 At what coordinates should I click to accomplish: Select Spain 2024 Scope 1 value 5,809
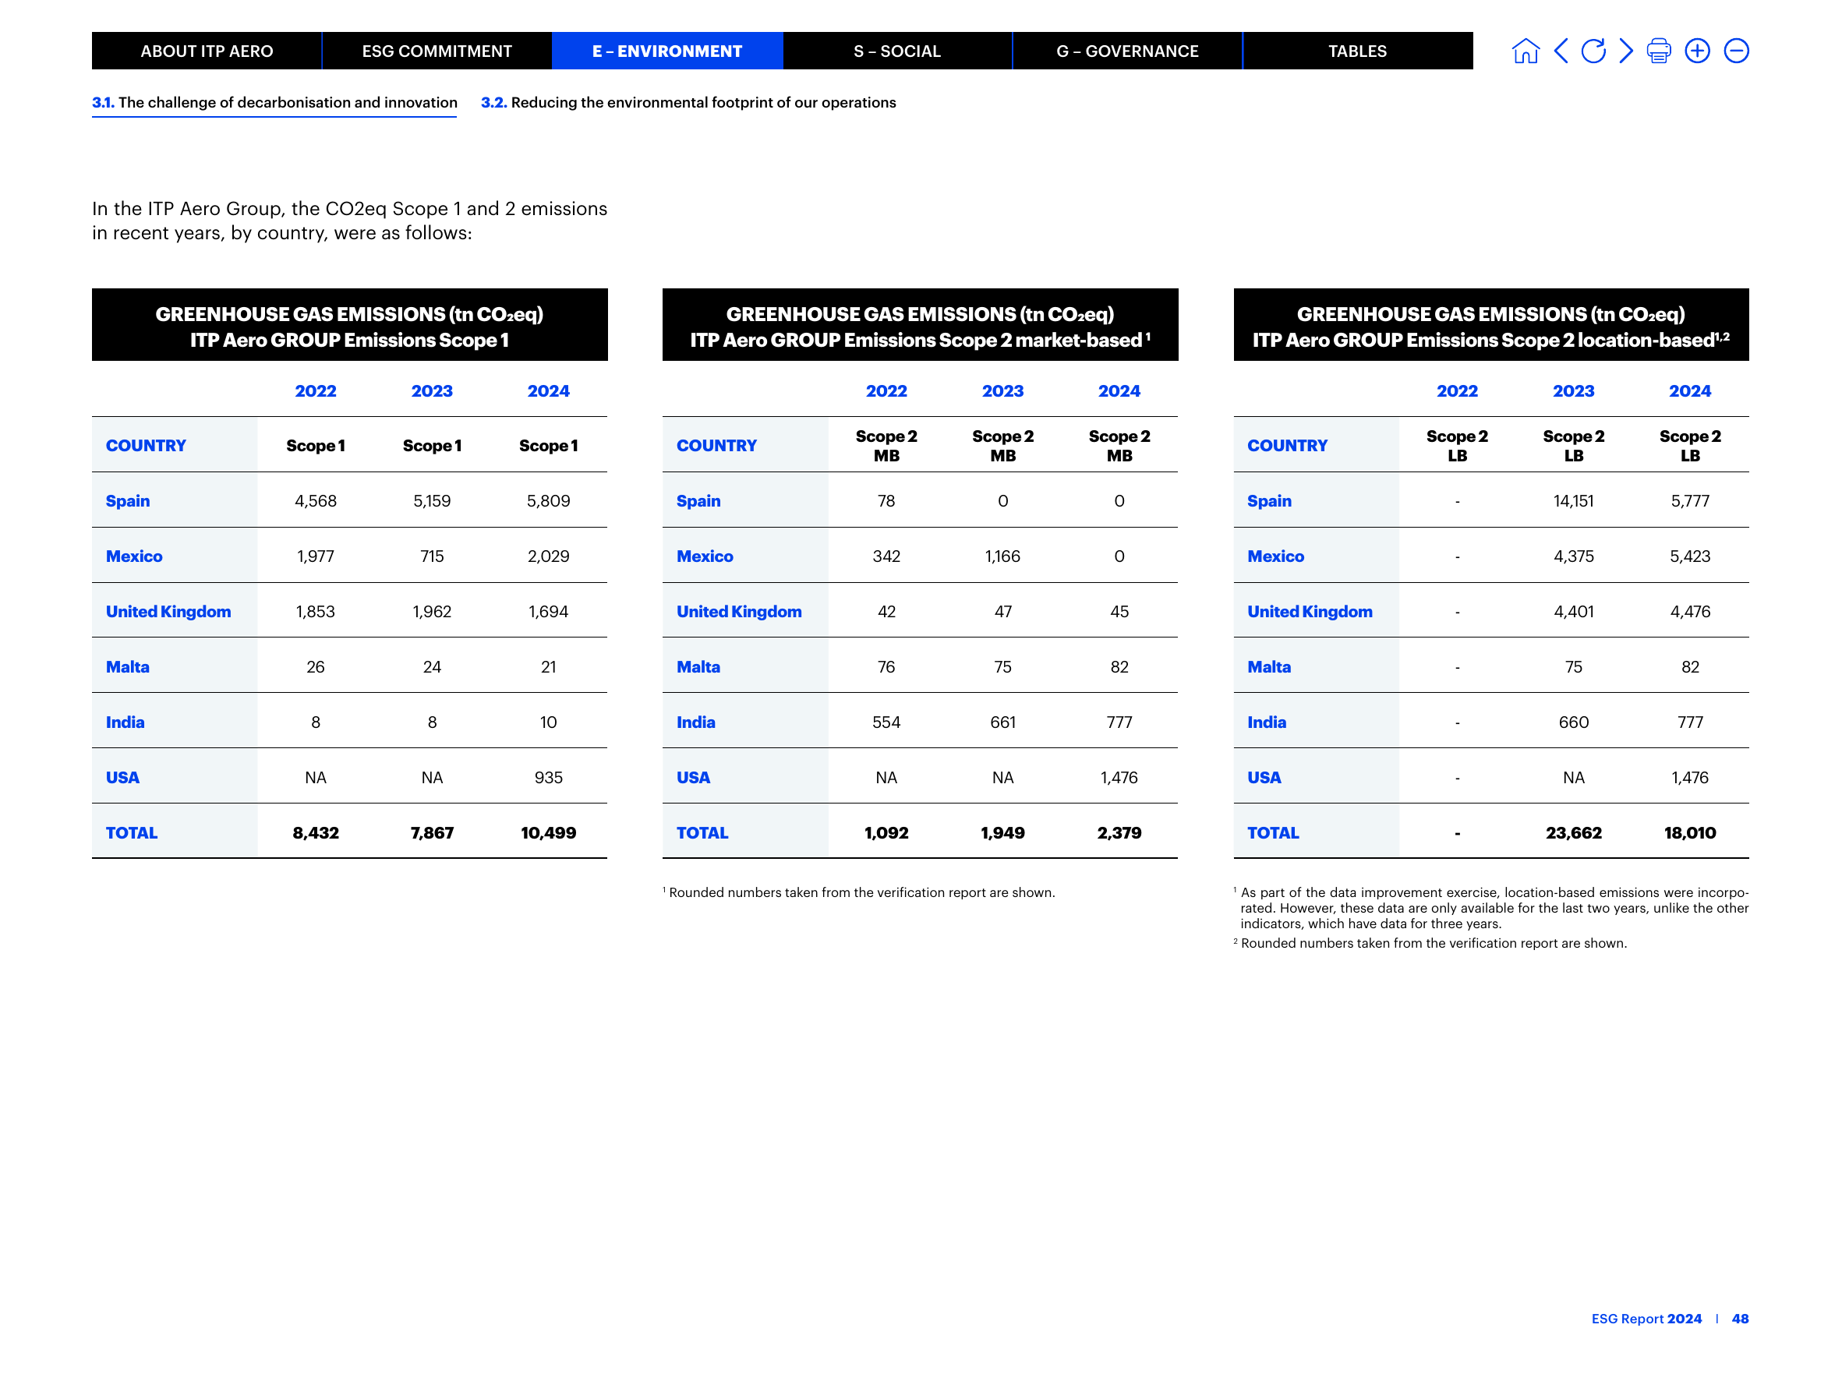(548, 500)
